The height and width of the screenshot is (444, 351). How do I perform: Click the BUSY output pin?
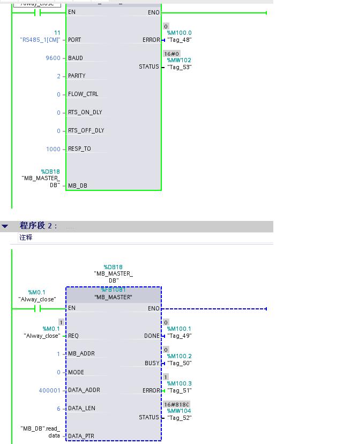click(152, 363)
